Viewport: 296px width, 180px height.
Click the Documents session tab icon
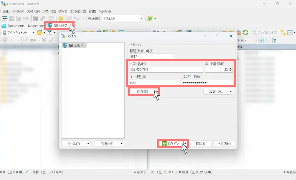pos(4,26)
